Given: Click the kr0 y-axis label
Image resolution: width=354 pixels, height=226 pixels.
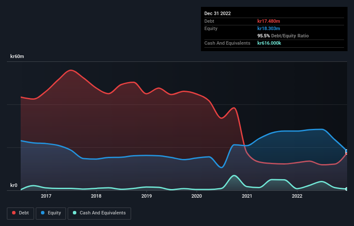Looking at the screenshot, I should coord(14,185).
